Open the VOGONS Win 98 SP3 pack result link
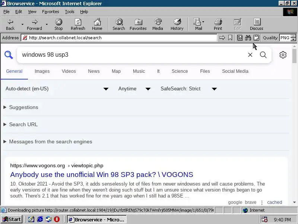 click(x=102, y=175)
